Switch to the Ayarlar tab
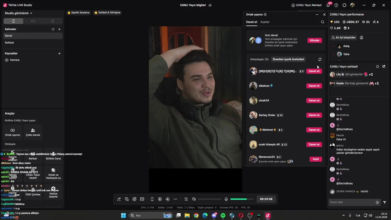Viewport: 391px width, 220px height. (265, 22)
